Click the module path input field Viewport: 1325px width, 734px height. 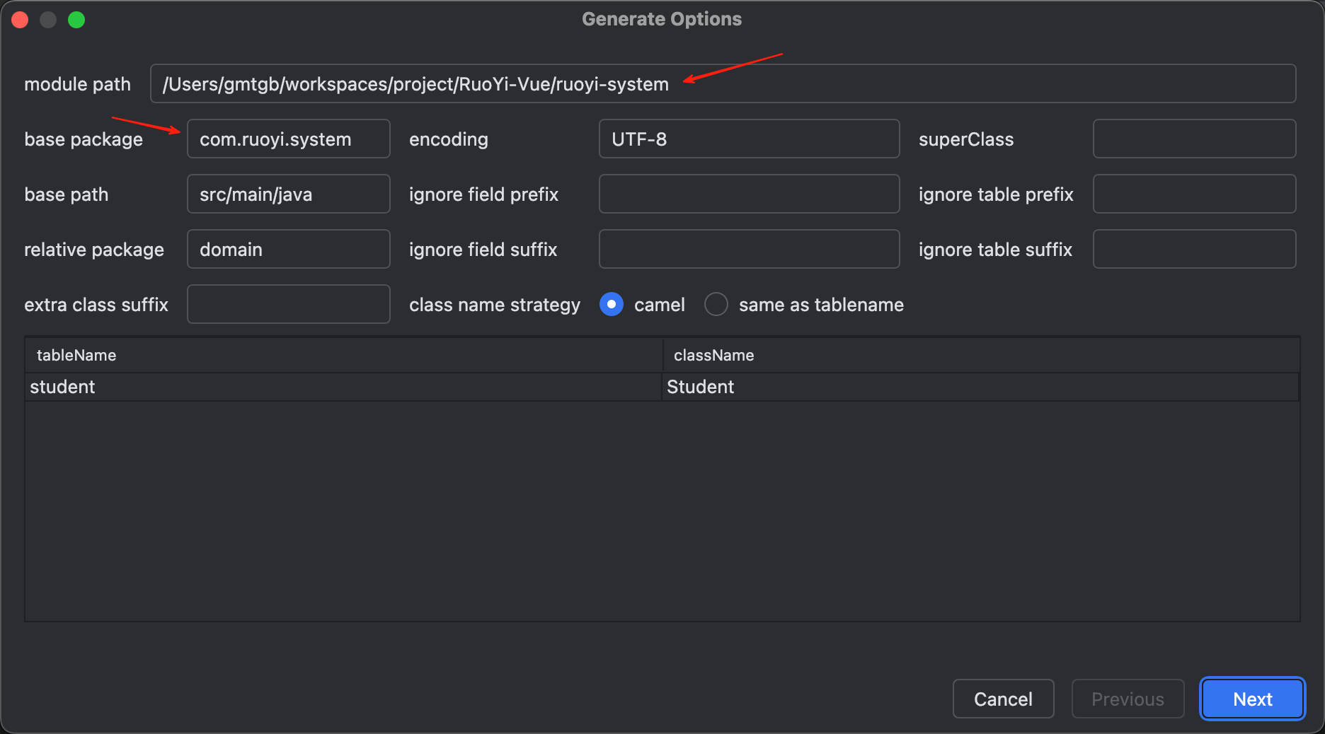click(x=722, y=83)
